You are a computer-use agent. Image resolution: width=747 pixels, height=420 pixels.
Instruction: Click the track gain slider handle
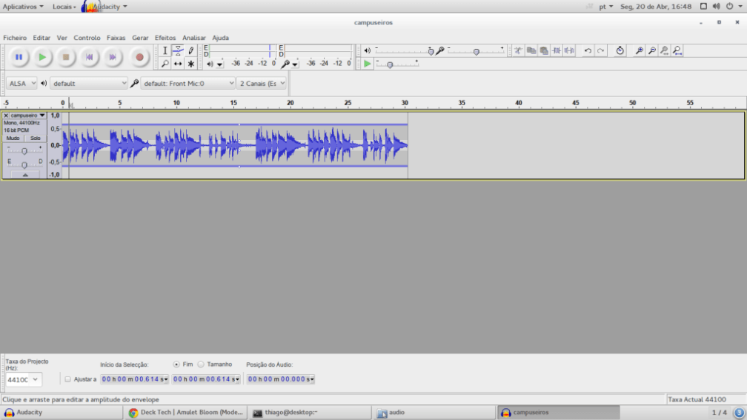24,150
